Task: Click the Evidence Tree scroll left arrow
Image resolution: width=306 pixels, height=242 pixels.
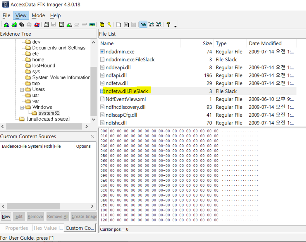Action: point(3,126)
